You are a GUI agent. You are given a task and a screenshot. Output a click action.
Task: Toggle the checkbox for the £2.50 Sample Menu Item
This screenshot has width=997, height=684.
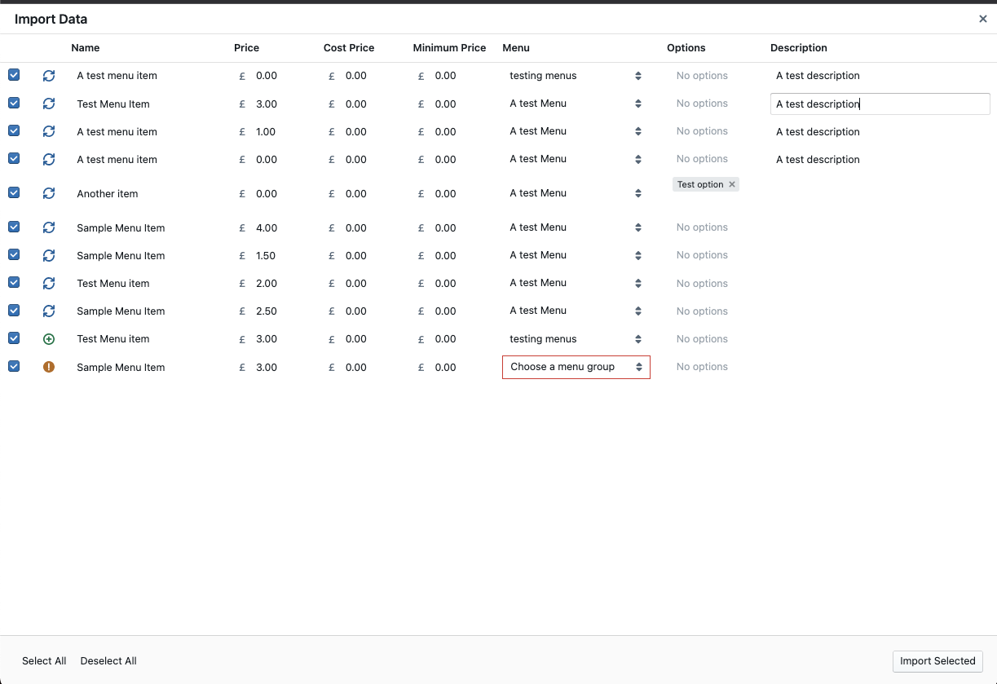(14, 310)
